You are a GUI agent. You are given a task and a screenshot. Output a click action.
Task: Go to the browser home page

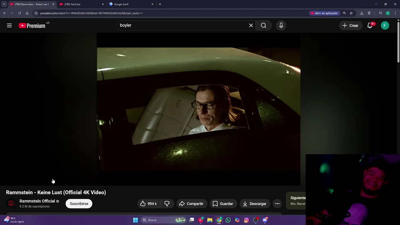pos(27,13)
